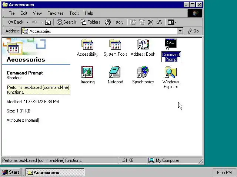The image size is (237, 177).
Task: Click the Accessories title bar folder icon
Action: click(5, 5)
